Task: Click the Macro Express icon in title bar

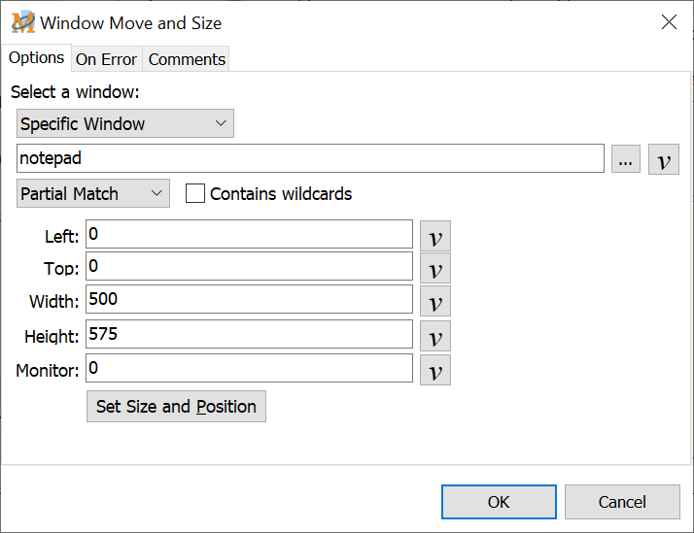Action: pyautogui.click(x=22, y=22)
